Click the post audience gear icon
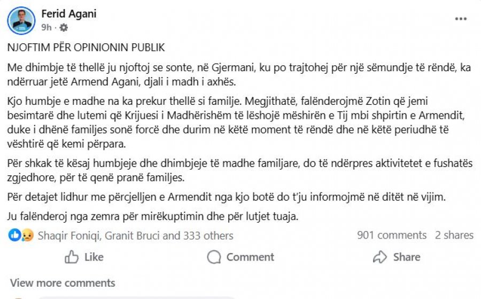481x299 pixels. click(64, 27)
